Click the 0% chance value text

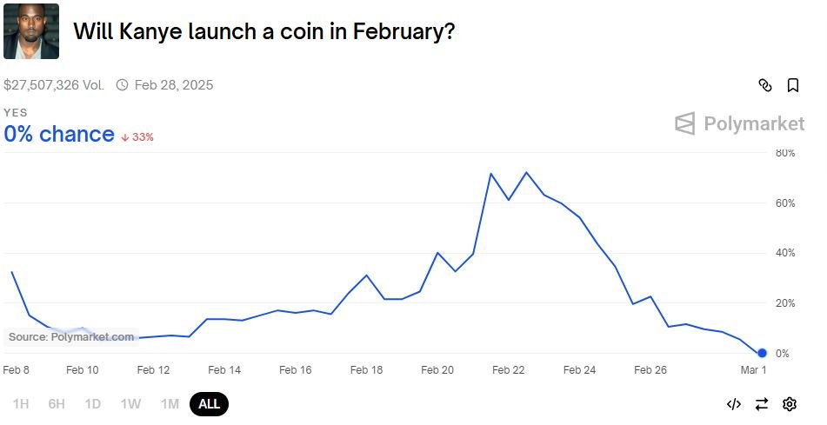pyautogui.click(x=59, y=135)
